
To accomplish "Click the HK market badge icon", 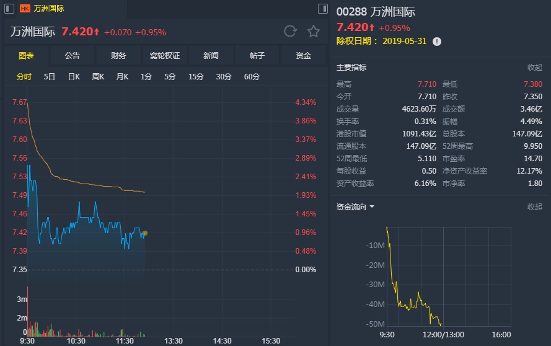I will point(25,9).
